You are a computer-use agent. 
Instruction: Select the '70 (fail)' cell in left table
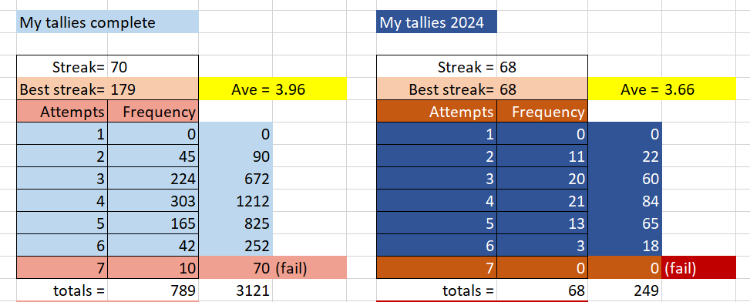[273, 268]
